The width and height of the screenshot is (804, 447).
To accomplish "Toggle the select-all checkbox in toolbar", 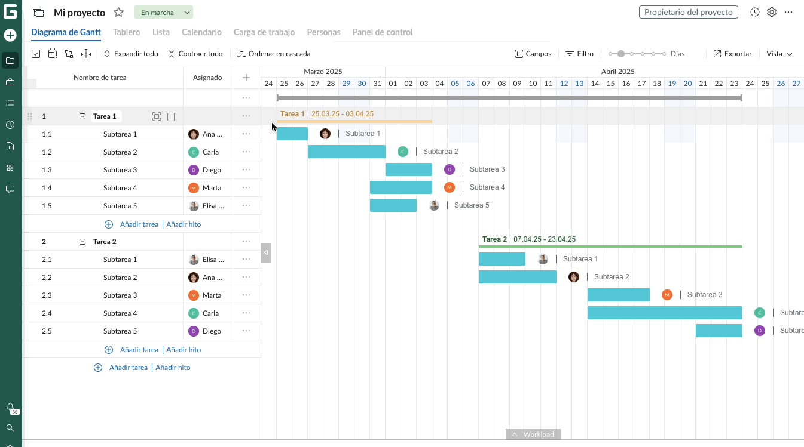I will tap(36, 54).
